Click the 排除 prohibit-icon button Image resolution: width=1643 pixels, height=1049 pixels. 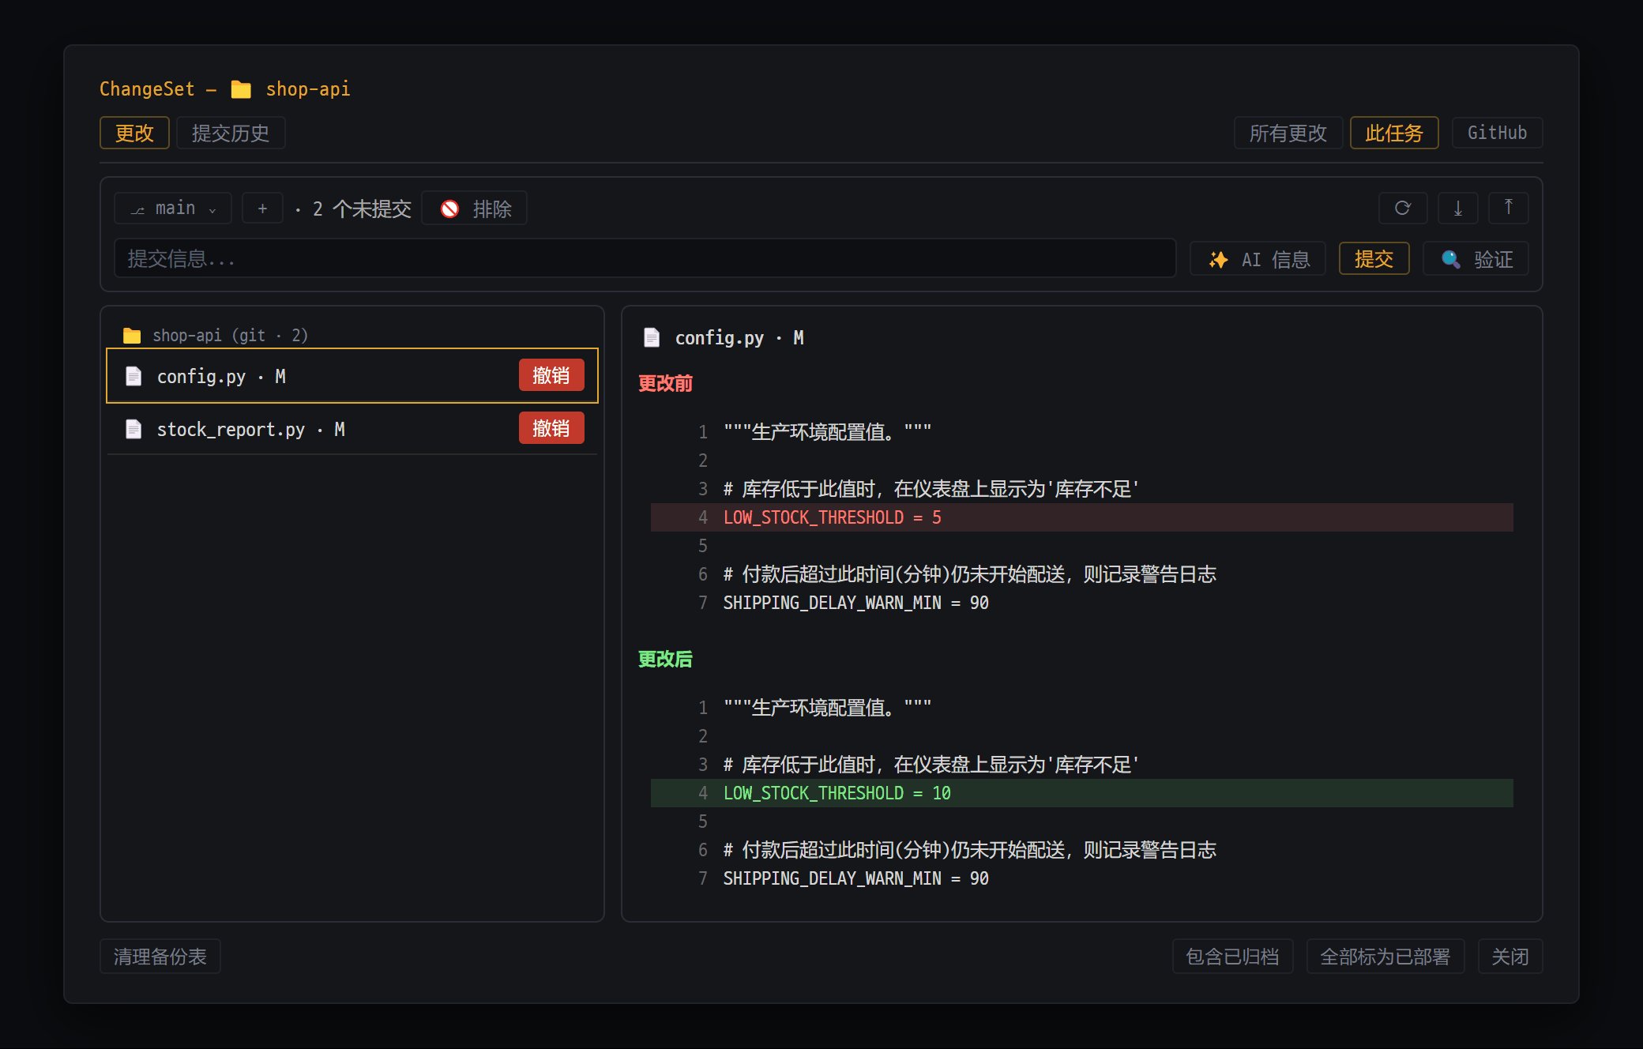[474, 209]
